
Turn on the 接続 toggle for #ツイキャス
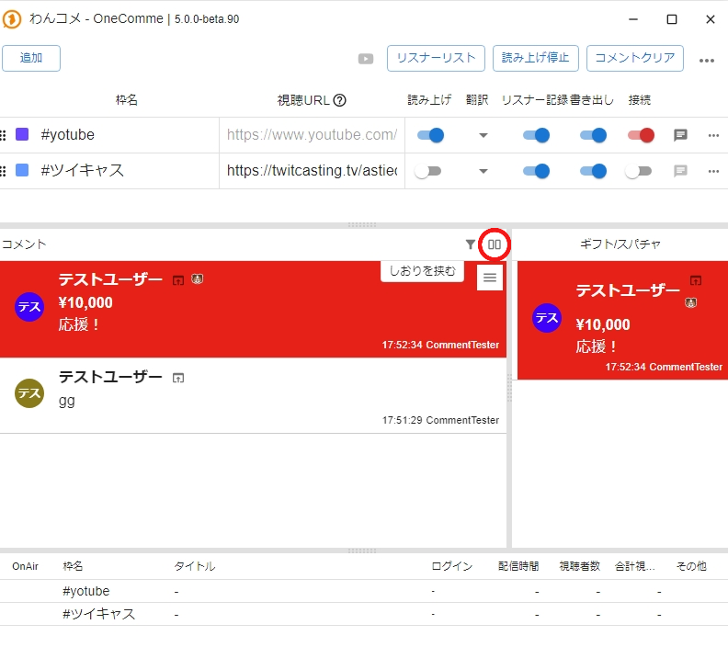tap(638, 171)
